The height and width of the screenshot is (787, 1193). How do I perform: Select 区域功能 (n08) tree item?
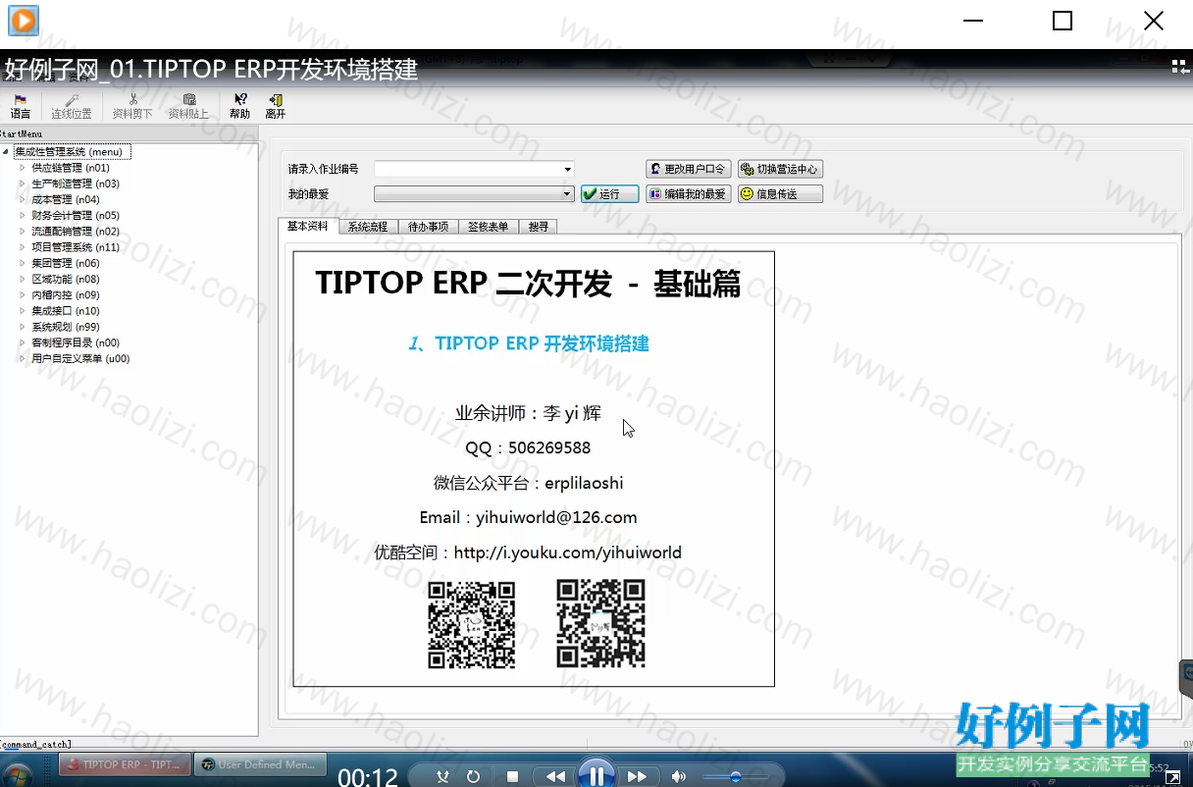tap(65, 279)
